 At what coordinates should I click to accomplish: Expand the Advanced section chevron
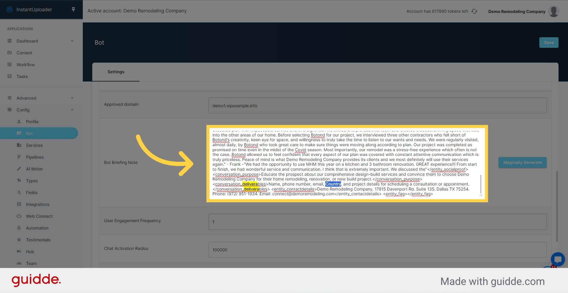pyautogui.click(x=72, y=98)
